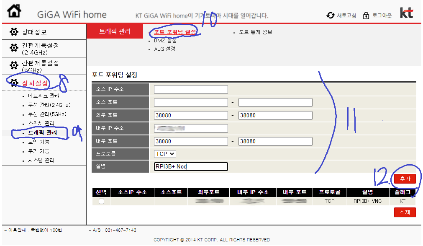
Task: Focus the 내부 포트 start field
Action: [x=191, y=141]
